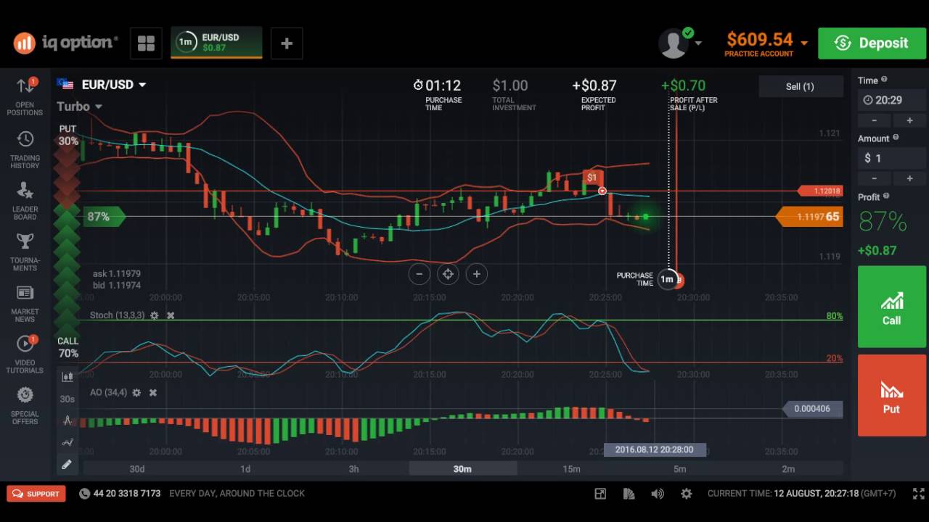
Task: Select the pencil drawing tool
Action: [67, 464]
